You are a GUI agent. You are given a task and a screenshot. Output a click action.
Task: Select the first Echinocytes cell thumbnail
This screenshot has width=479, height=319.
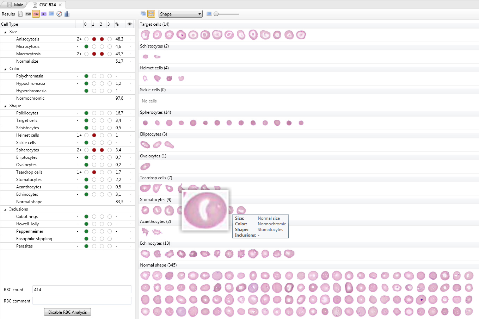point(145,254)
